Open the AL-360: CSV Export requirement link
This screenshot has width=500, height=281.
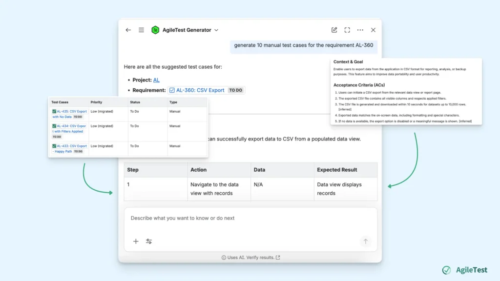[x=200, y=90]
